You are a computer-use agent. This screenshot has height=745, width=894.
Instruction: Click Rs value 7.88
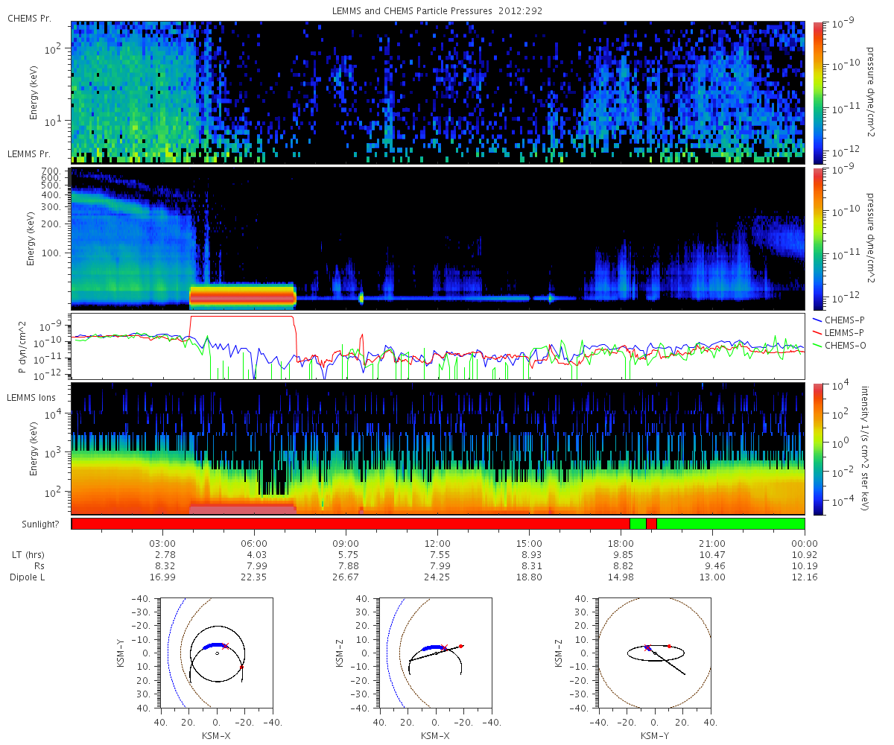349,566
